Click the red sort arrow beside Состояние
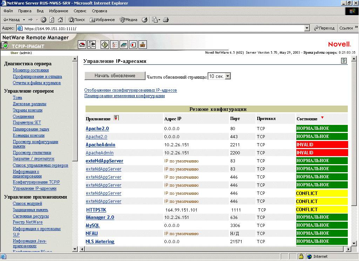359x261 pixels. [x=323, y=118]
